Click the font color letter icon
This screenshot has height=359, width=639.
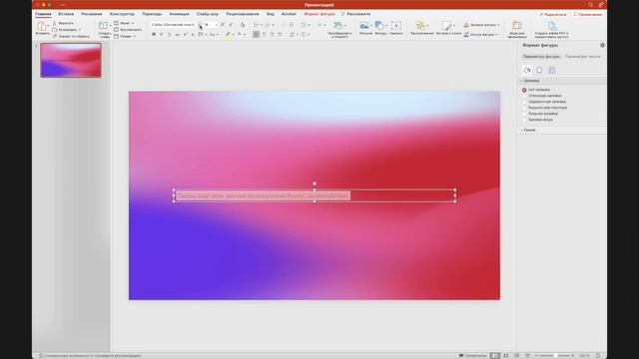(x=240, y=35)
